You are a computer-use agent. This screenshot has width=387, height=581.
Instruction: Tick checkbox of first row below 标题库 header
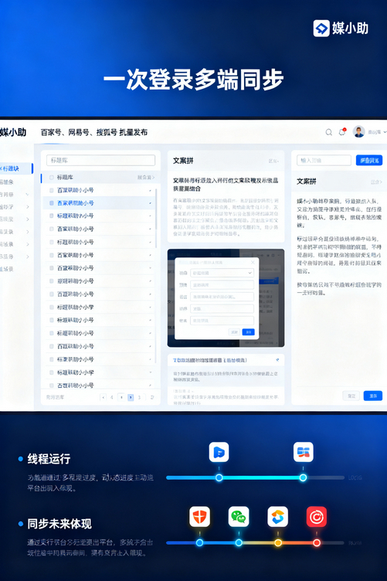pyautogui.click(x=52, y=190)
